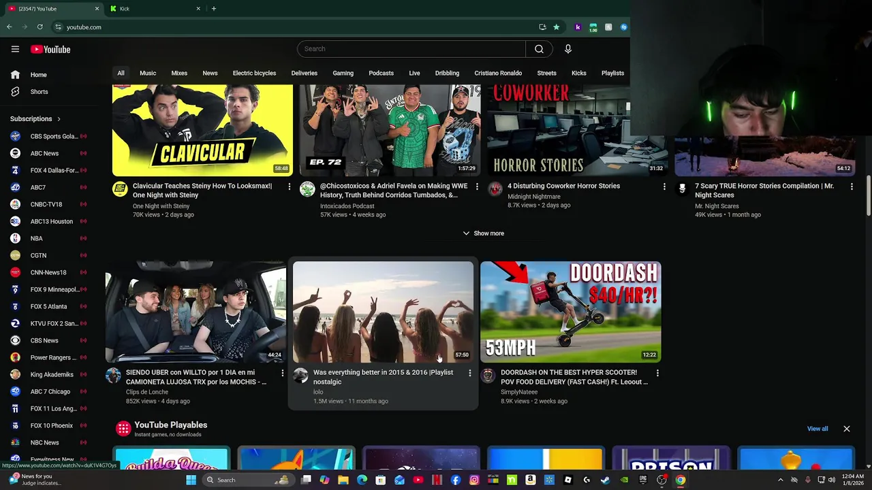Expand the Show more videos section

click(483, 233)
